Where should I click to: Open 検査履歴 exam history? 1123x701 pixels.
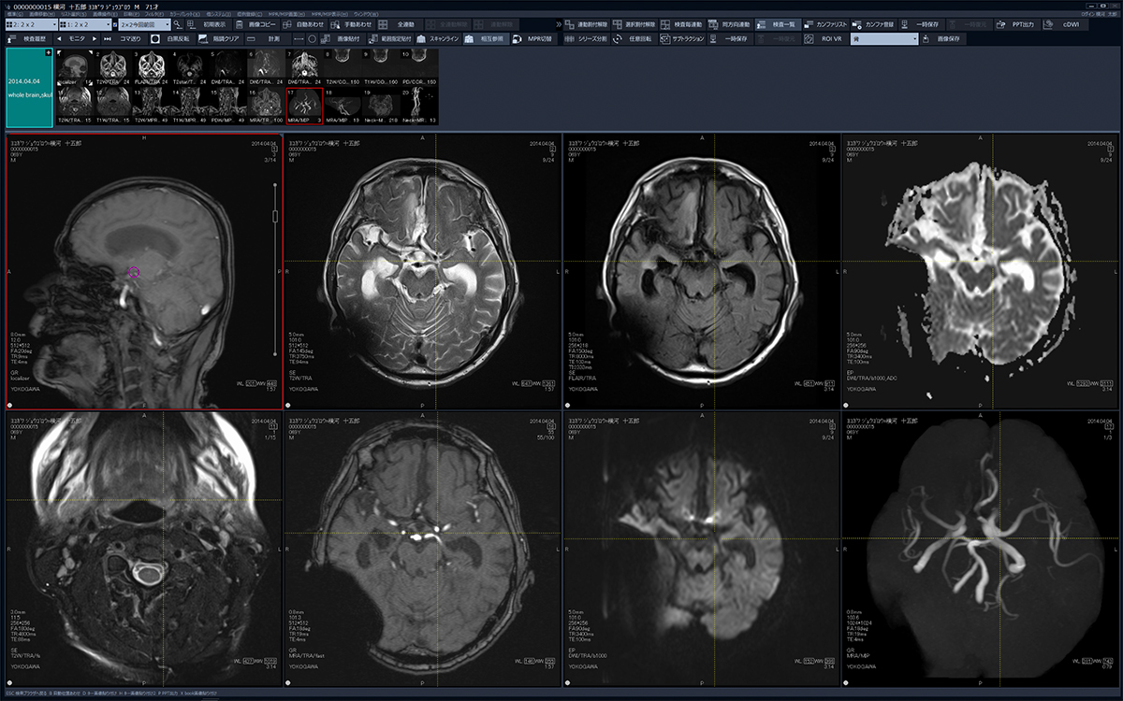click(28, 38)
